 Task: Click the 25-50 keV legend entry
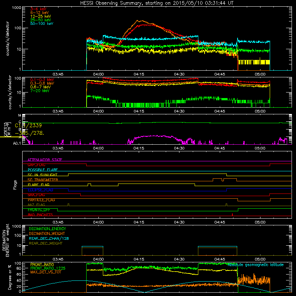point(41,20)
